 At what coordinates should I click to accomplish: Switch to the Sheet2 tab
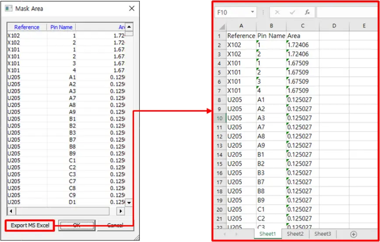click(295, 234)
